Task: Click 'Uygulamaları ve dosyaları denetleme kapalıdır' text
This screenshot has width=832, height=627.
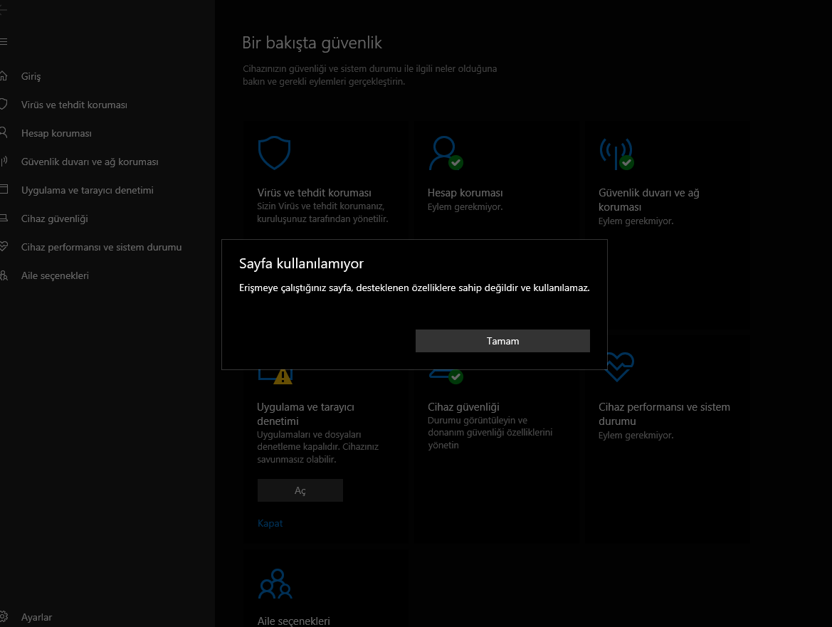Action: [x=318, y=447]
